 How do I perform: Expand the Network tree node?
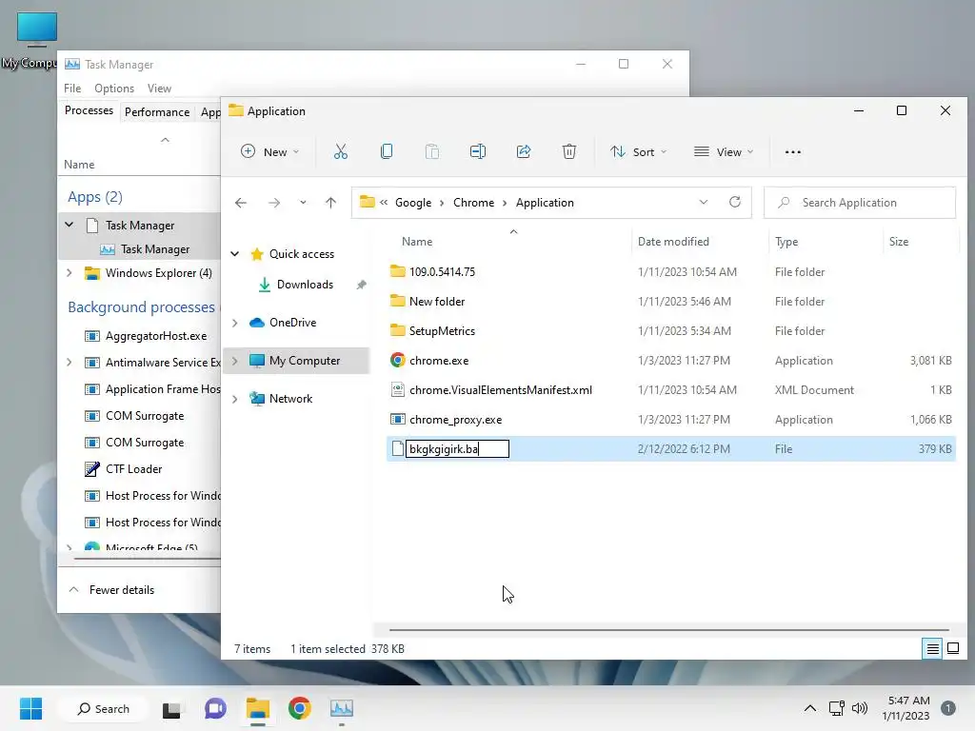235,399
